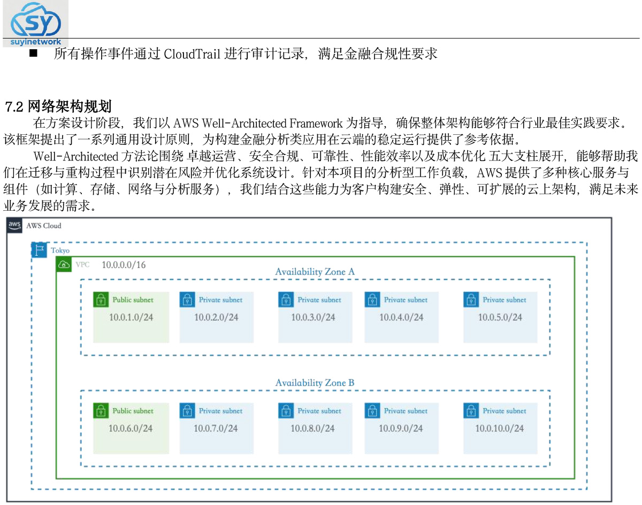The width and height of the screenshot is (642, 505).
Task: Click the AWS Well-Architected Framework phrase
Action: [258, 124]
